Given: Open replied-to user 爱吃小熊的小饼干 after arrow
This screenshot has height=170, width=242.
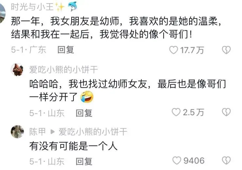Looking at the screenshot, I should 93,132.
